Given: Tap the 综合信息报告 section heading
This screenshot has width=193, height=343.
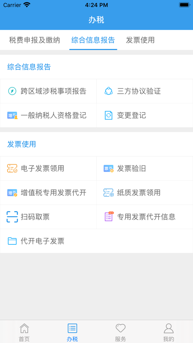Looking at the screenshot, I should coord(29,67).
